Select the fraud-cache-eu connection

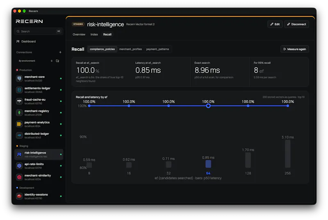(x=39, y=101)
